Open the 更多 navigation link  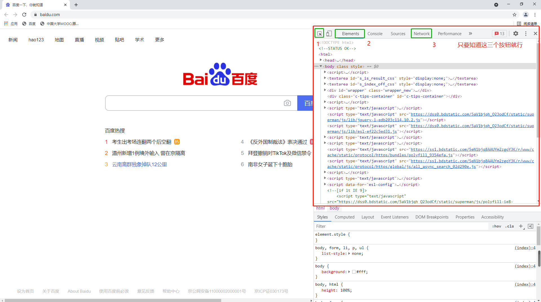159,40
